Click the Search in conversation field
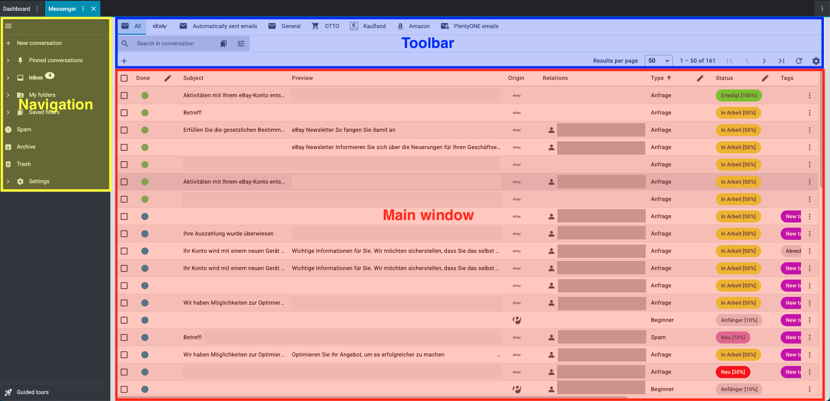This screenshot has width=830, height=401. coord(173,44)
